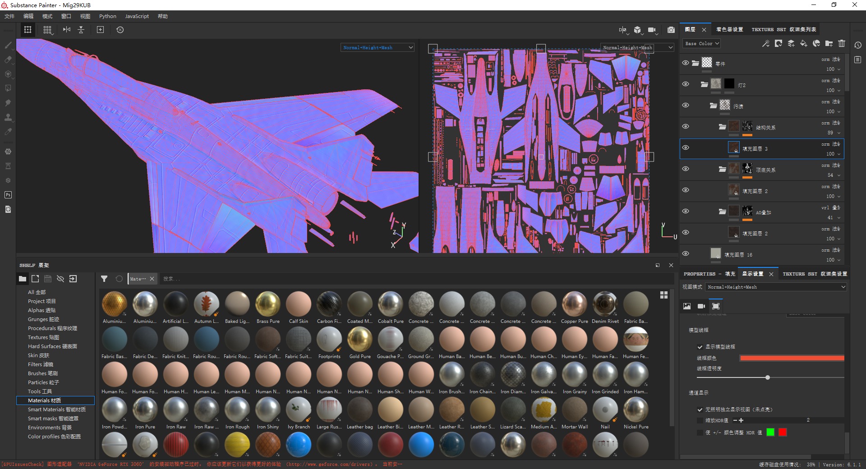This screenshot has width=866, height=469.
Task: Click the magic wand add-effect icon
Action: 765,43
